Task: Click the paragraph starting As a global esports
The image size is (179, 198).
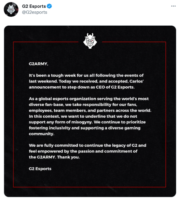Action: click(x=90, y=116)
